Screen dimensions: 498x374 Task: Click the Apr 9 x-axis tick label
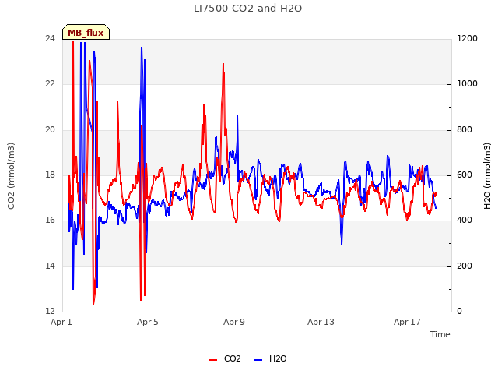(234, 322)
